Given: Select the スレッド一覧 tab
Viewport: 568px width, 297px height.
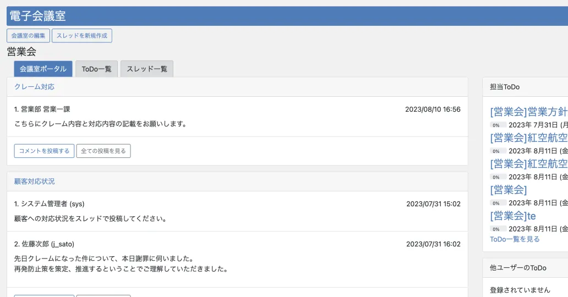Looking at the screenshot, I should 146,69.
